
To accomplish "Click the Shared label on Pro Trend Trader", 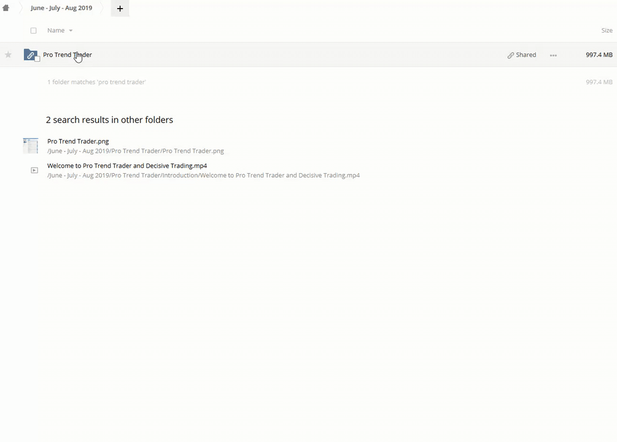I will tap(526, 55).
